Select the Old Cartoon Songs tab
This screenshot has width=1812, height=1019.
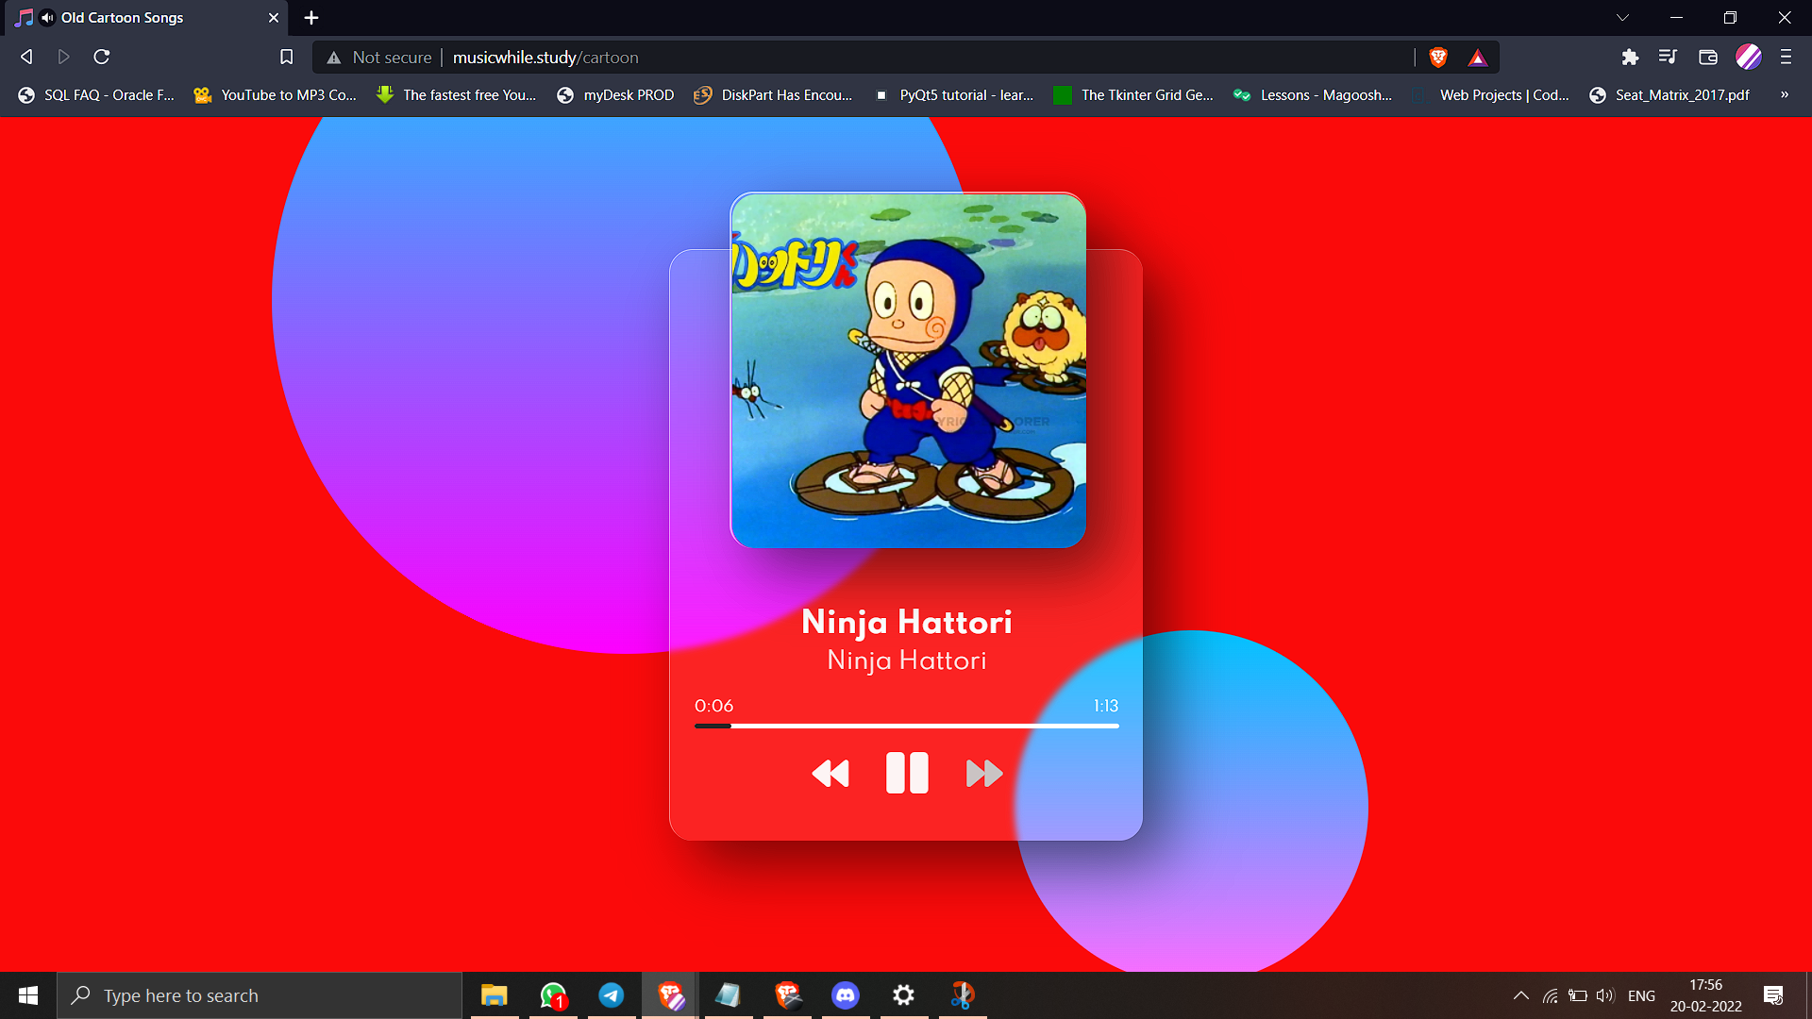(123, 18)
